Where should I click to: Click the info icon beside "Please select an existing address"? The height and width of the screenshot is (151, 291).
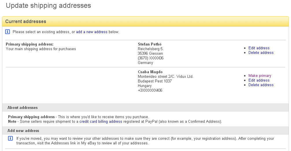click(8, 32)
